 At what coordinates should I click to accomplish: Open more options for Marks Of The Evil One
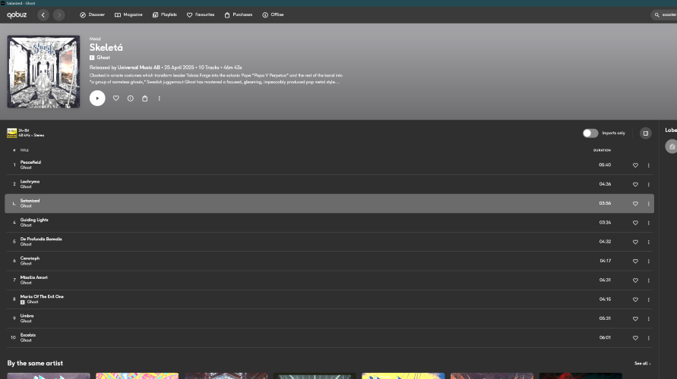pos(648,299)
